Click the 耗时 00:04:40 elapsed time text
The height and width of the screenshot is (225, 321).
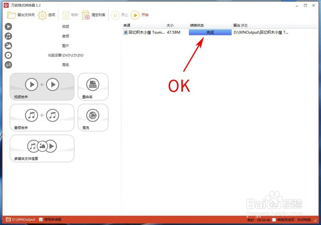click(259, 220)
